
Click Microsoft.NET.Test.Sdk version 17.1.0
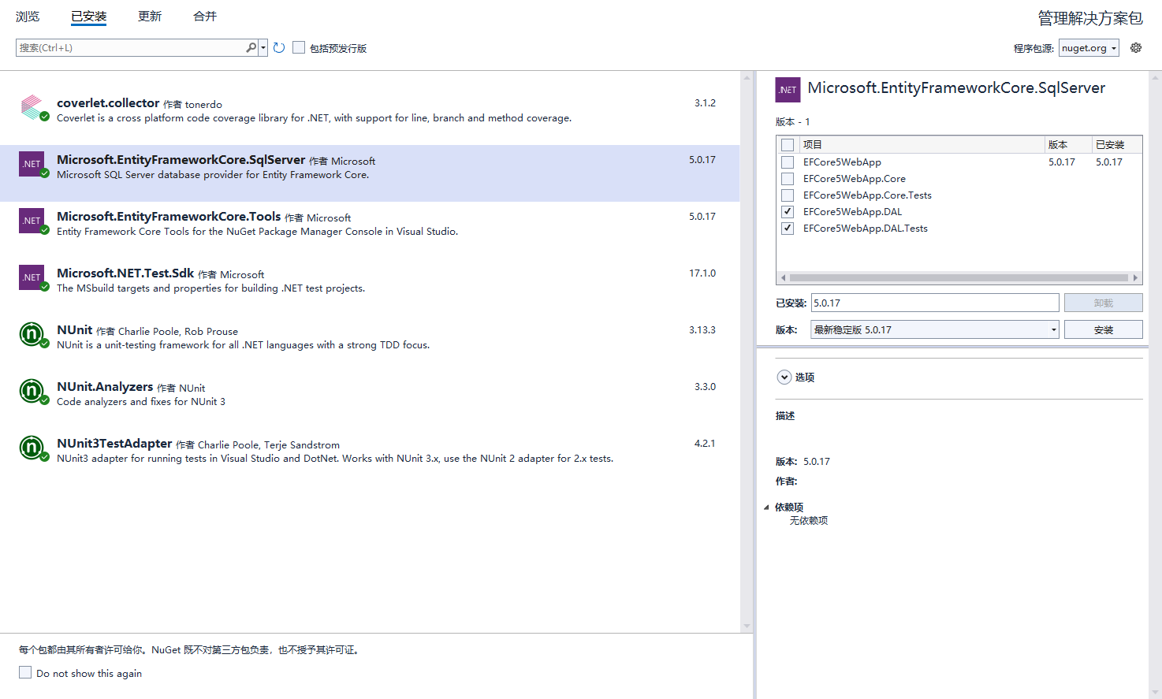pos(702,273)
